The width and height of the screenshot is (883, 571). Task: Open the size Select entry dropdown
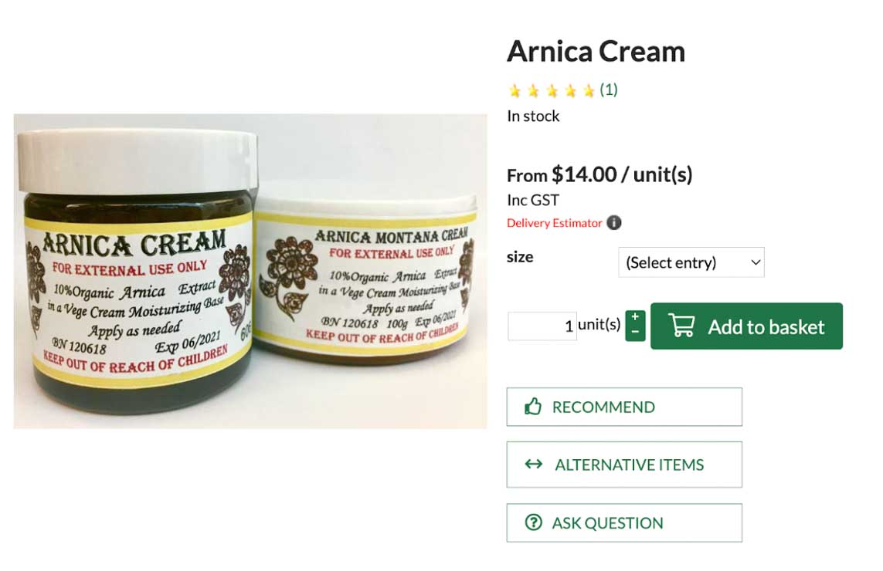(691, 262)
